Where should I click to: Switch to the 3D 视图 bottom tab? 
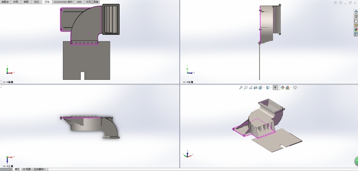point(27,169)
